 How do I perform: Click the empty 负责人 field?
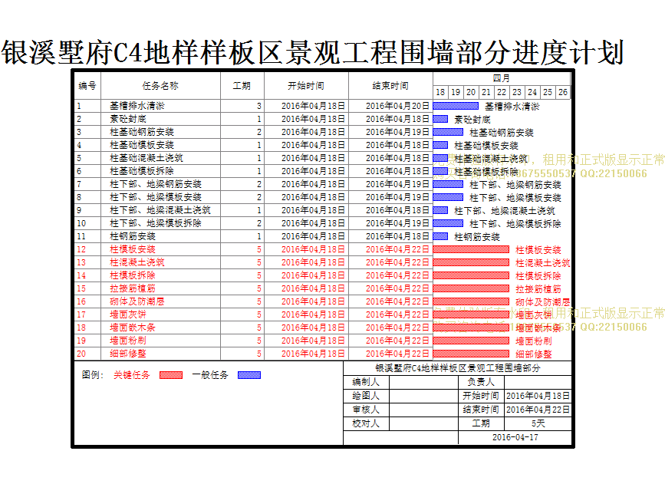click(538, 382)
